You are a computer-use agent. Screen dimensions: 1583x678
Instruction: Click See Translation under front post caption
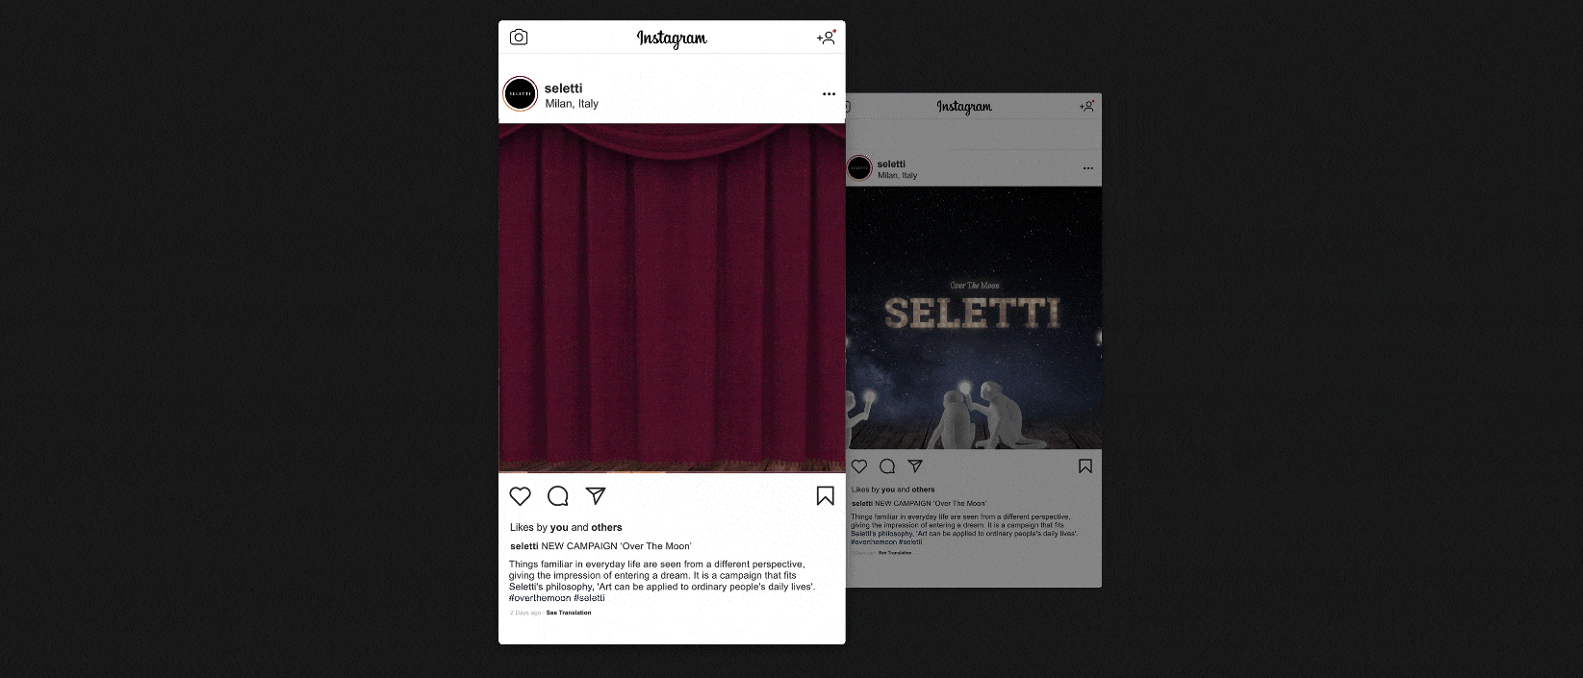[569, 613]
